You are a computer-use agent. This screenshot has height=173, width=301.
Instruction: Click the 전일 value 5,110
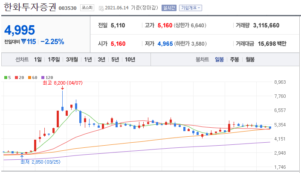coord(118,25)
